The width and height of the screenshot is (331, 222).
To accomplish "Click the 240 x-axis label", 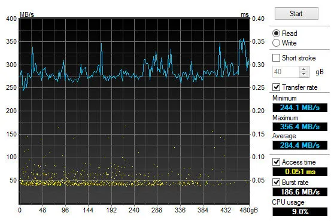I will (x=134, y=210).
